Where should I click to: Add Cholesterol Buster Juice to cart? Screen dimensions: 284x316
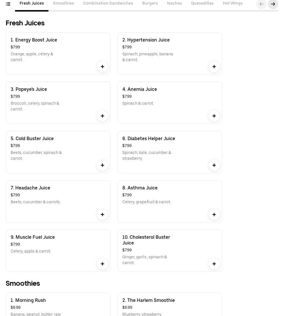pos(214,264)
